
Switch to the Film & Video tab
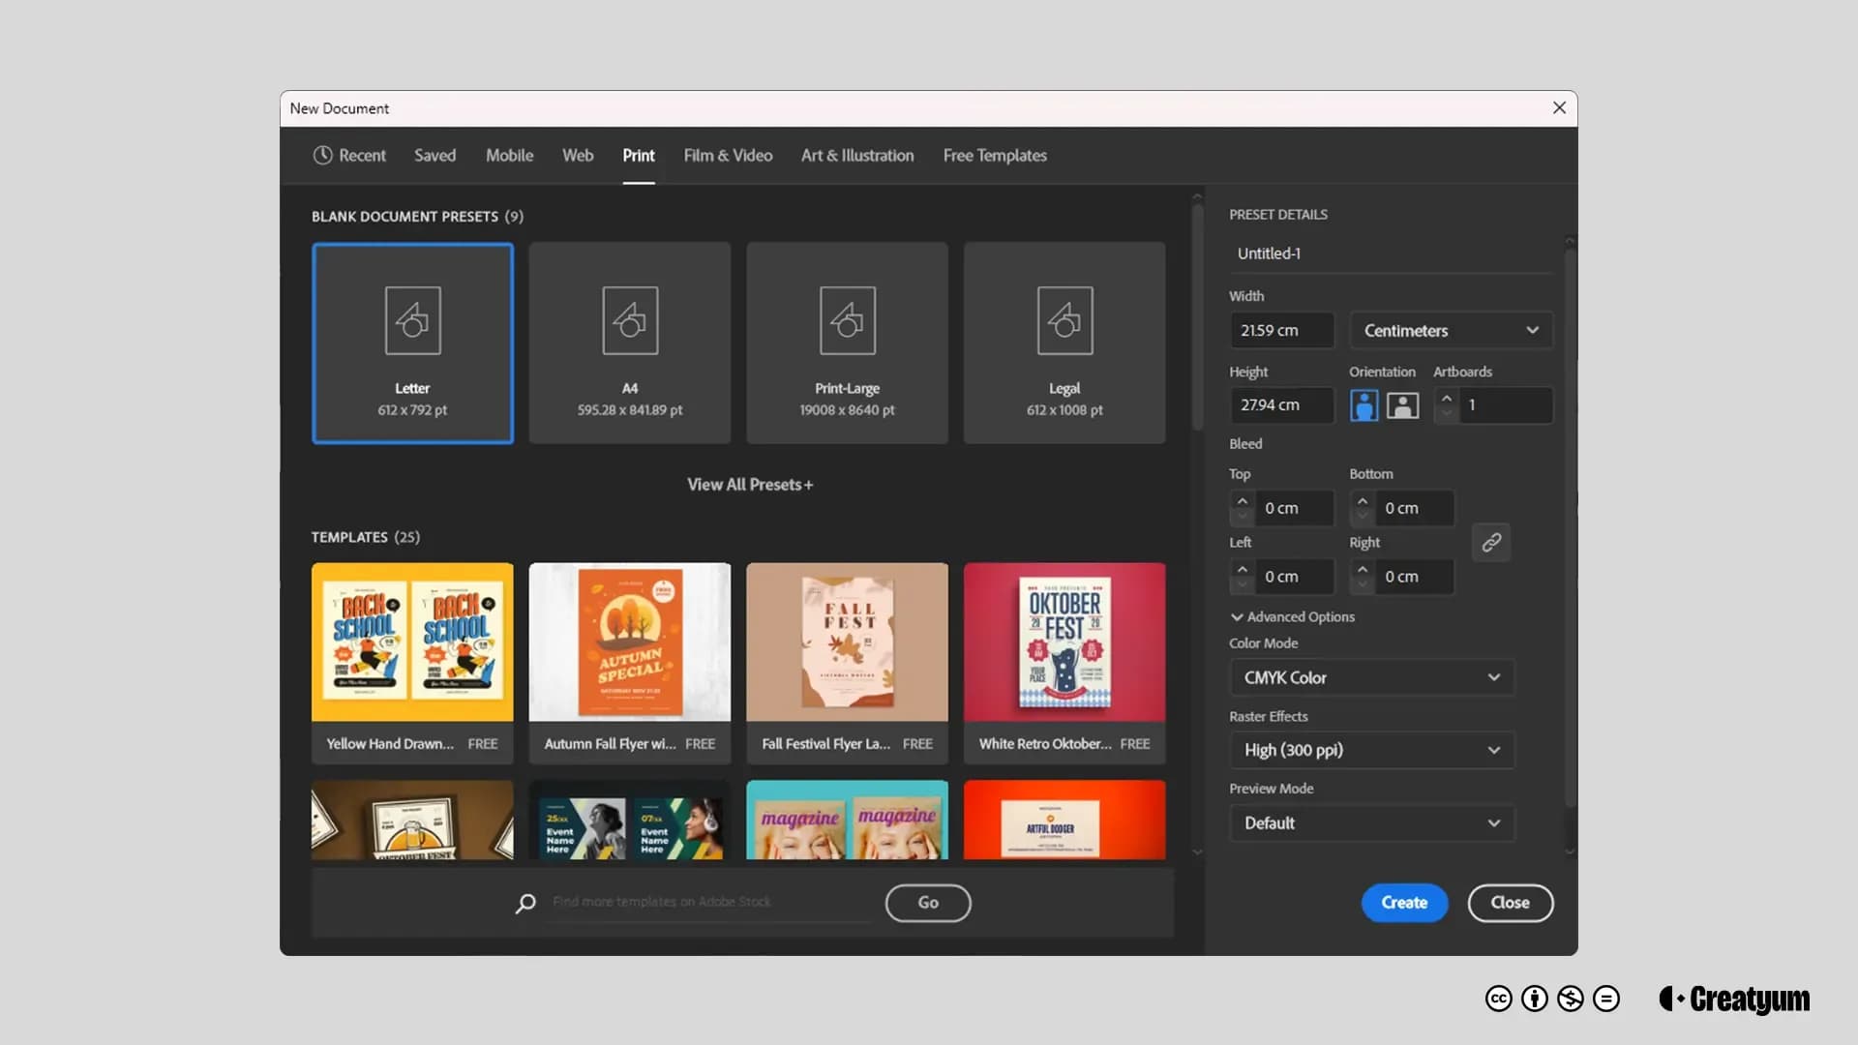coord(728,155)
